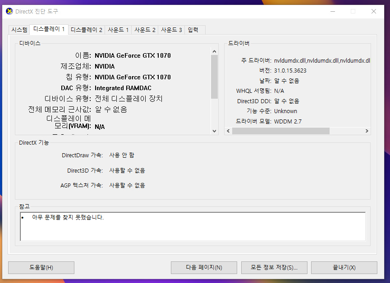Viewport: 390px width, 283px height.
Task: Click the WHQL 서명됨 N/A value
Action: click(279, 91)
